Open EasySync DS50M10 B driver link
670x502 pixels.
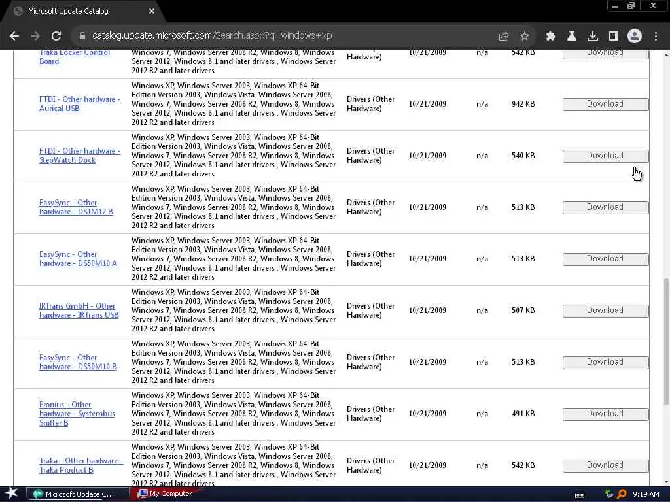coord(78,362)
